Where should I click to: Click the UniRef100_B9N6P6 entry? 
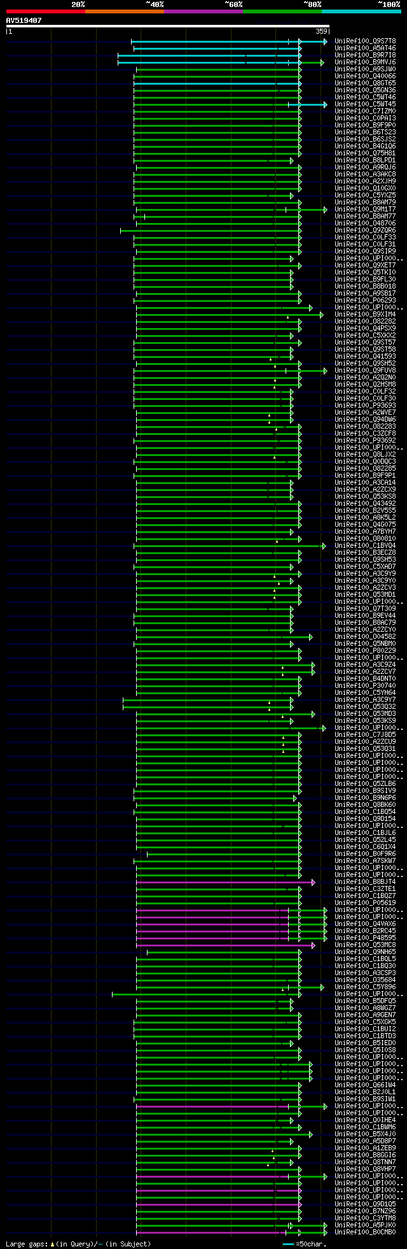(x=365, y=798)
